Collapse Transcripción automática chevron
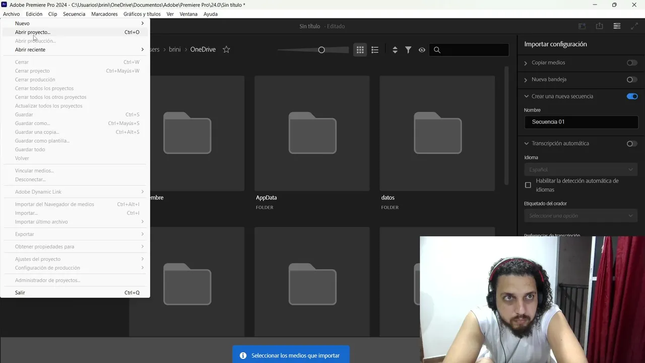645x363 pixels. click(x=526, y=143)
